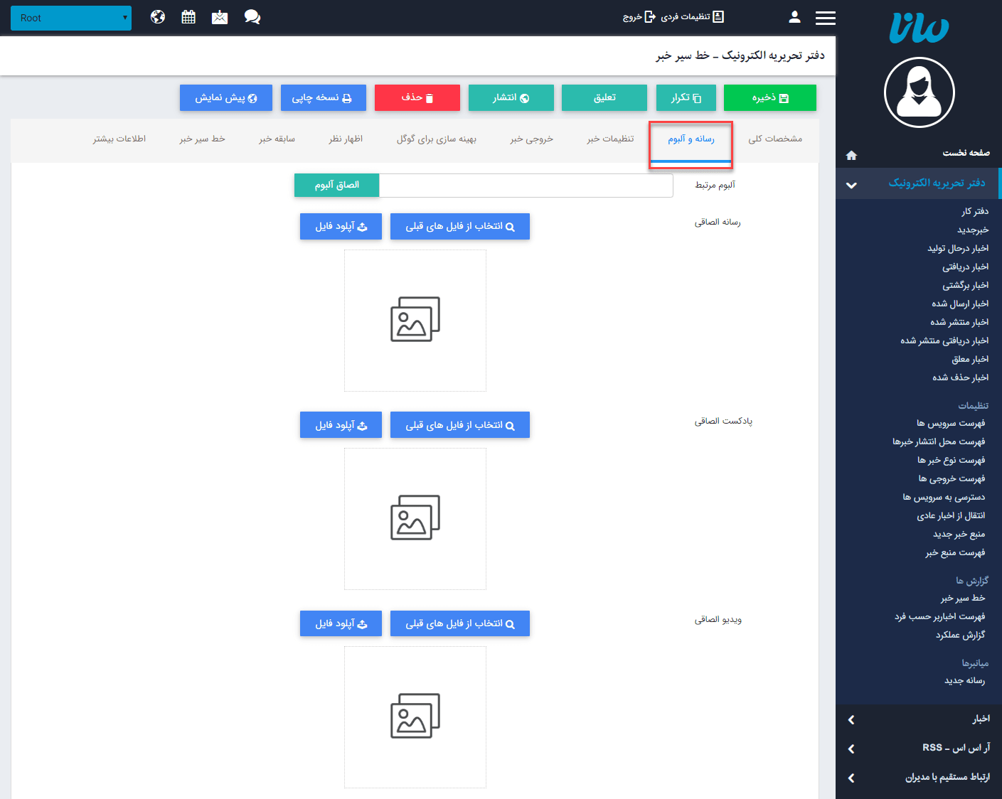
Task: Click the الصاق آلبوم button
Action: pos(336,185)
